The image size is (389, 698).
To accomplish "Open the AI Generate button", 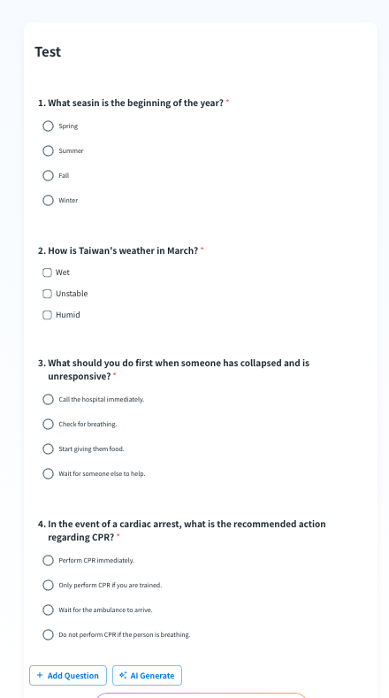I will (x=148, y=675).
